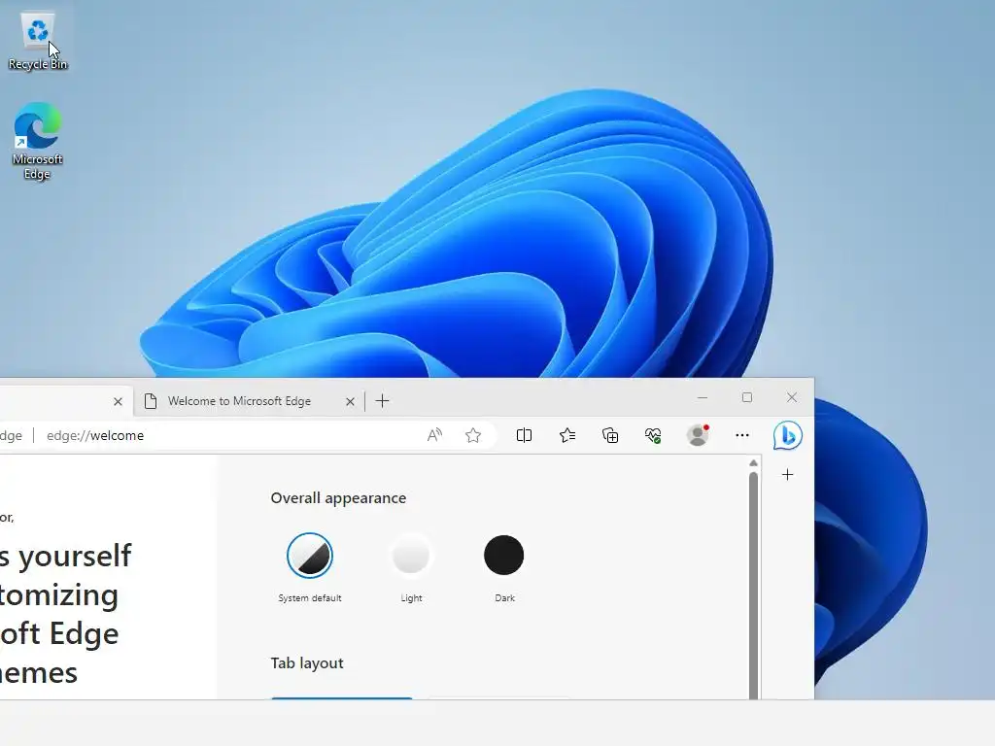Open Settings and more ellipsis menu
Image resolution: width=995 pixels, height=746 pixels.
pyautogui.click(x=741, y=435)
